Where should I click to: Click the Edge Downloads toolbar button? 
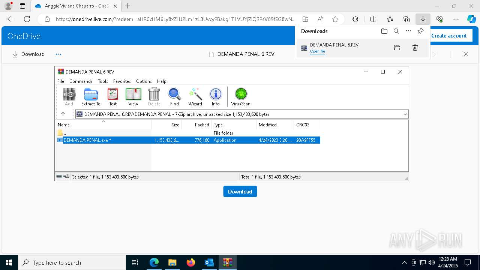pyautogui.click(x=423, y=19)
